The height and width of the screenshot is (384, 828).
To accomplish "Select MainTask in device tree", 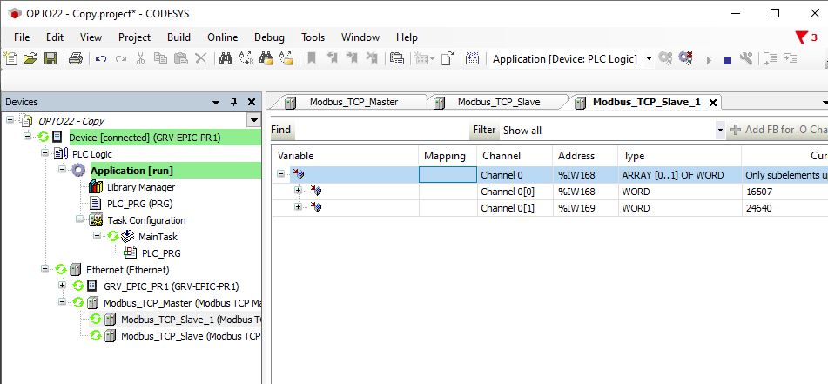I will pos(158,237).
